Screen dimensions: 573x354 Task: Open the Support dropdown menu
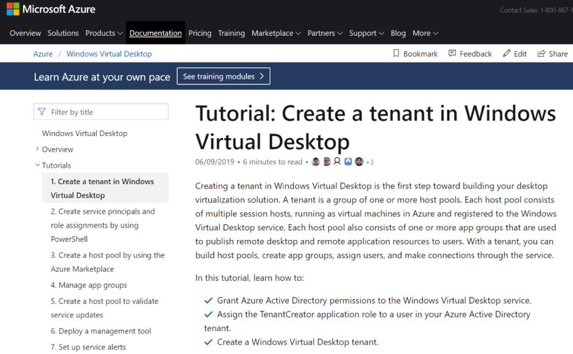[x=366, y=33]
